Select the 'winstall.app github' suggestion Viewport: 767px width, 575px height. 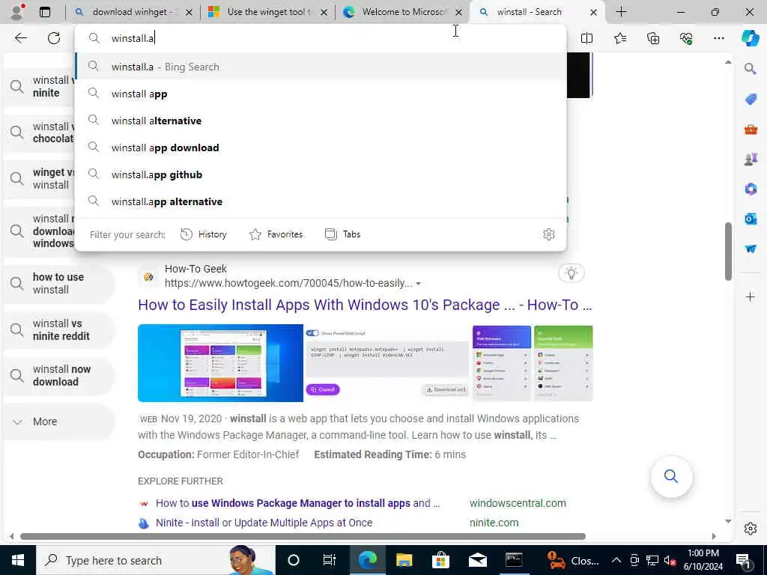(x=321, y=174)
